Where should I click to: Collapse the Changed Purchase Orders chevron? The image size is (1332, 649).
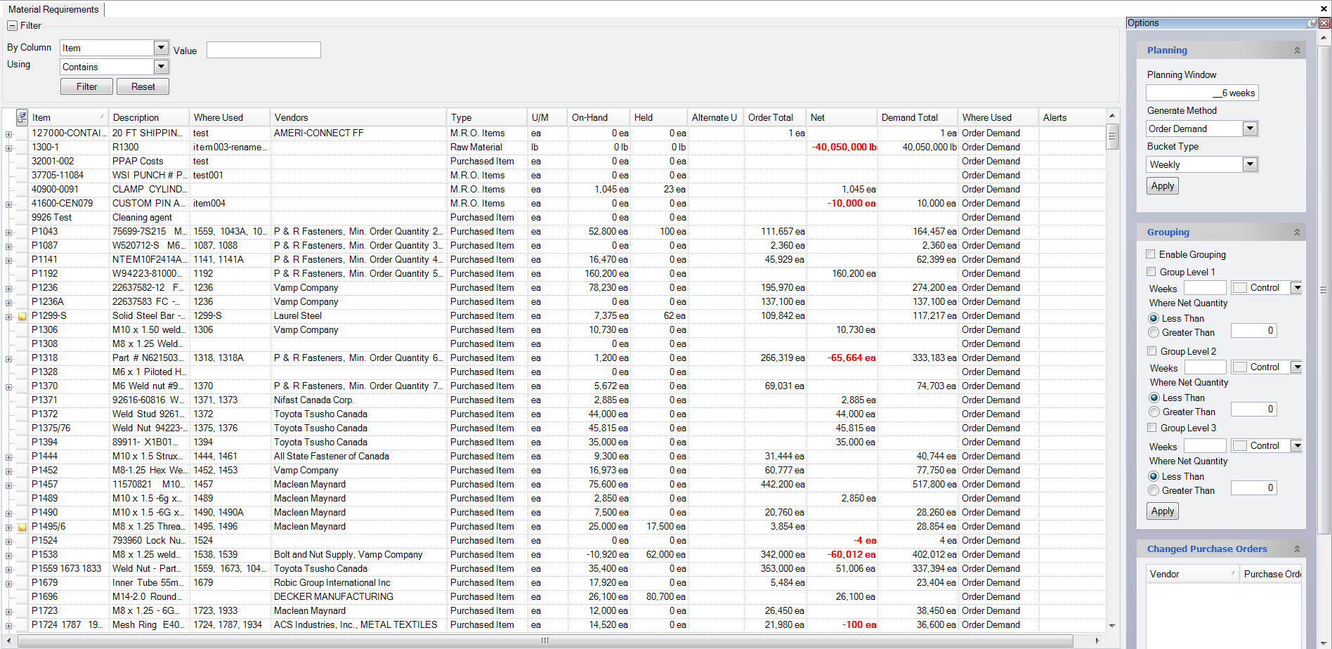(x=1297, y=549)
